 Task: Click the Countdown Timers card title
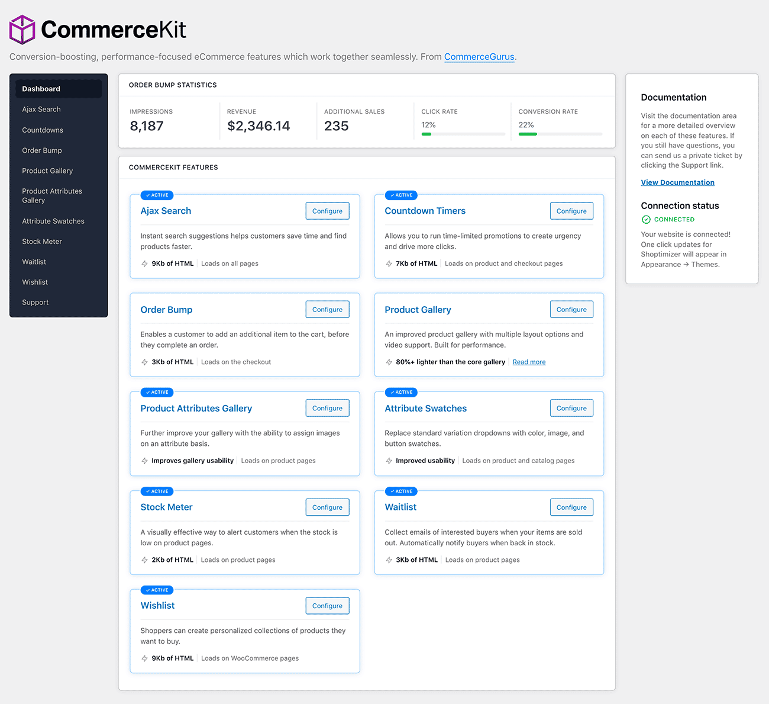coord(425,211)
